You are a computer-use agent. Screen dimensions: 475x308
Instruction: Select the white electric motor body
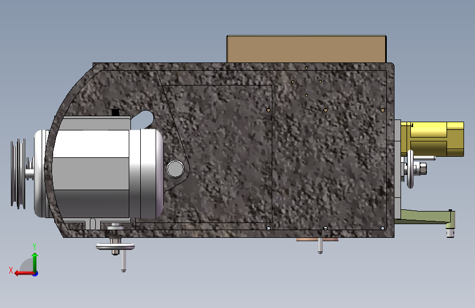click(99, 174)
